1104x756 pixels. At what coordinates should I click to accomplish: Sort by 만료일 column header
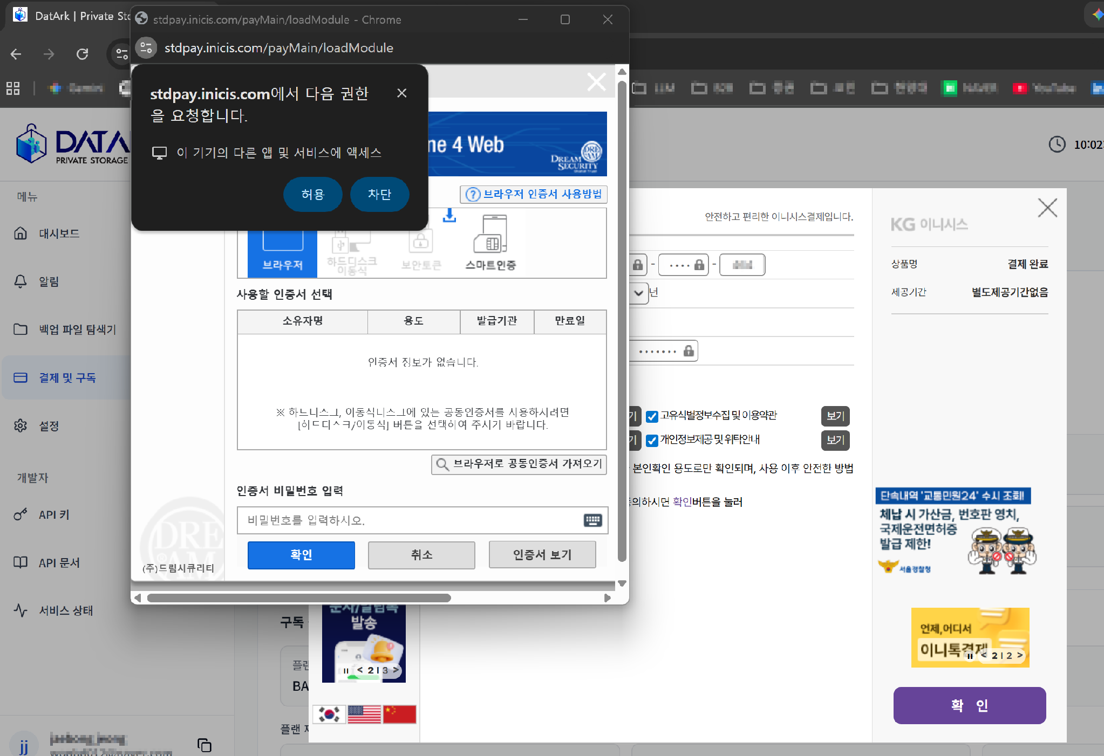[570, 321]
